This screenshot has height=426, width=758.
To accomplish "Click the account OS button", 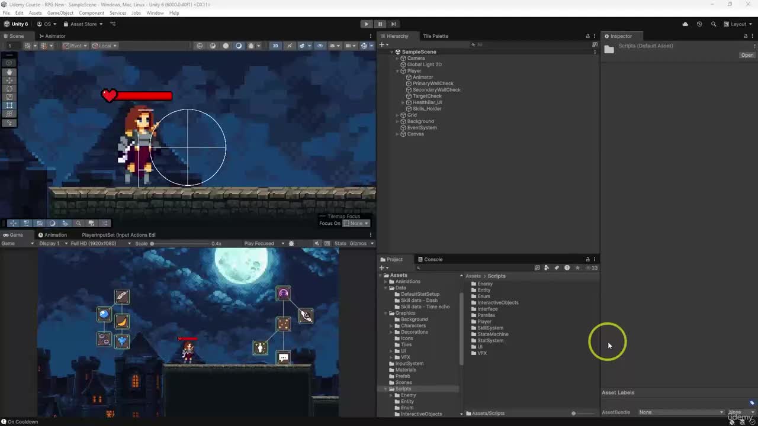I will 47,24.
